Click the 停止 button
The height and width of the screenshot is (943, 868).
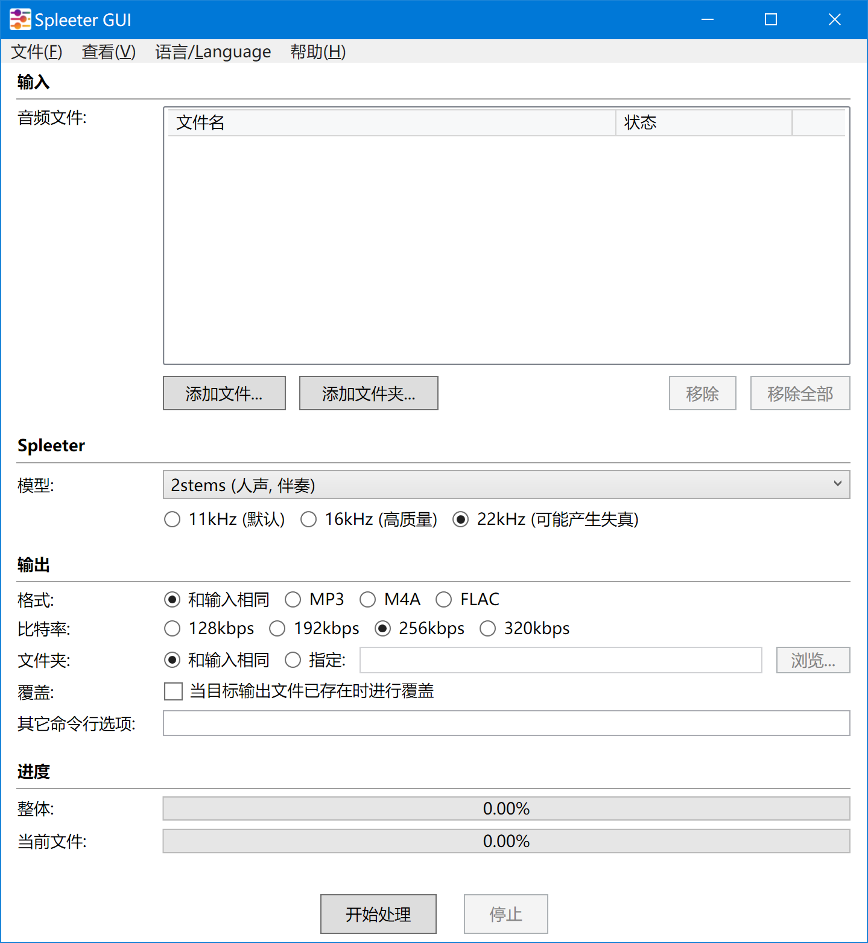(x=506, y=914)
